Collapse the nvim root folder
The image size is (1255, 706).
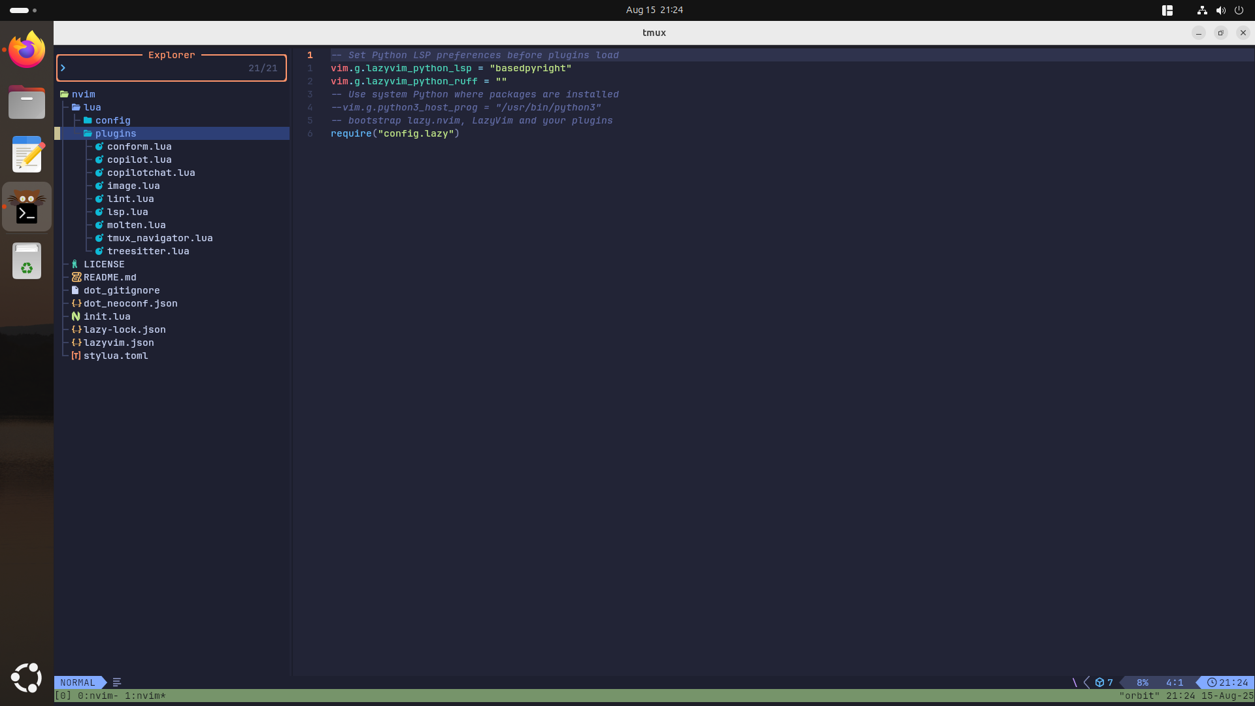(x=83, y=94)
